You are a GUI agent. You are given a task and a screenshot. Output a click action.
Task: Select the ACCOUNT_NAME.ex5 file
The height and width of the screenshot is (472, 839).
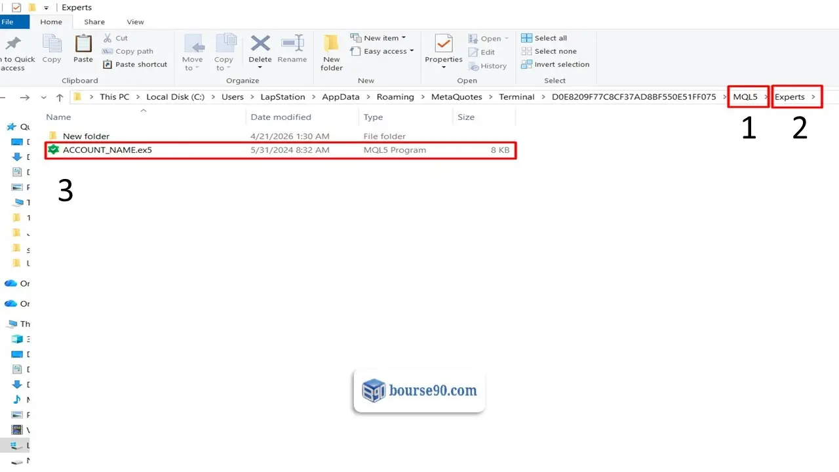tap(281, 150)
